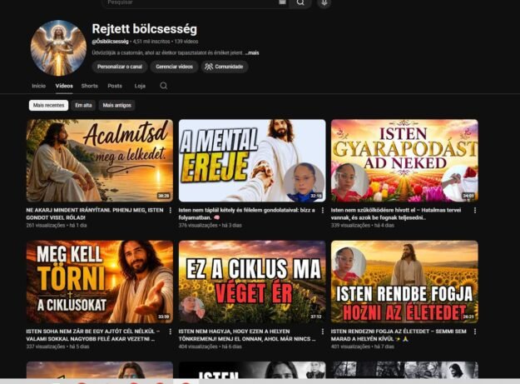Select the Em alta filter chip
Image resolution: width=520 pixels, height=384 pixels.
pos(83,105)
